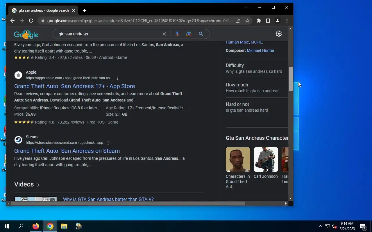Select the Hard or not related question
This screenshot has width=372, height=232.
(x=257, y=107)
